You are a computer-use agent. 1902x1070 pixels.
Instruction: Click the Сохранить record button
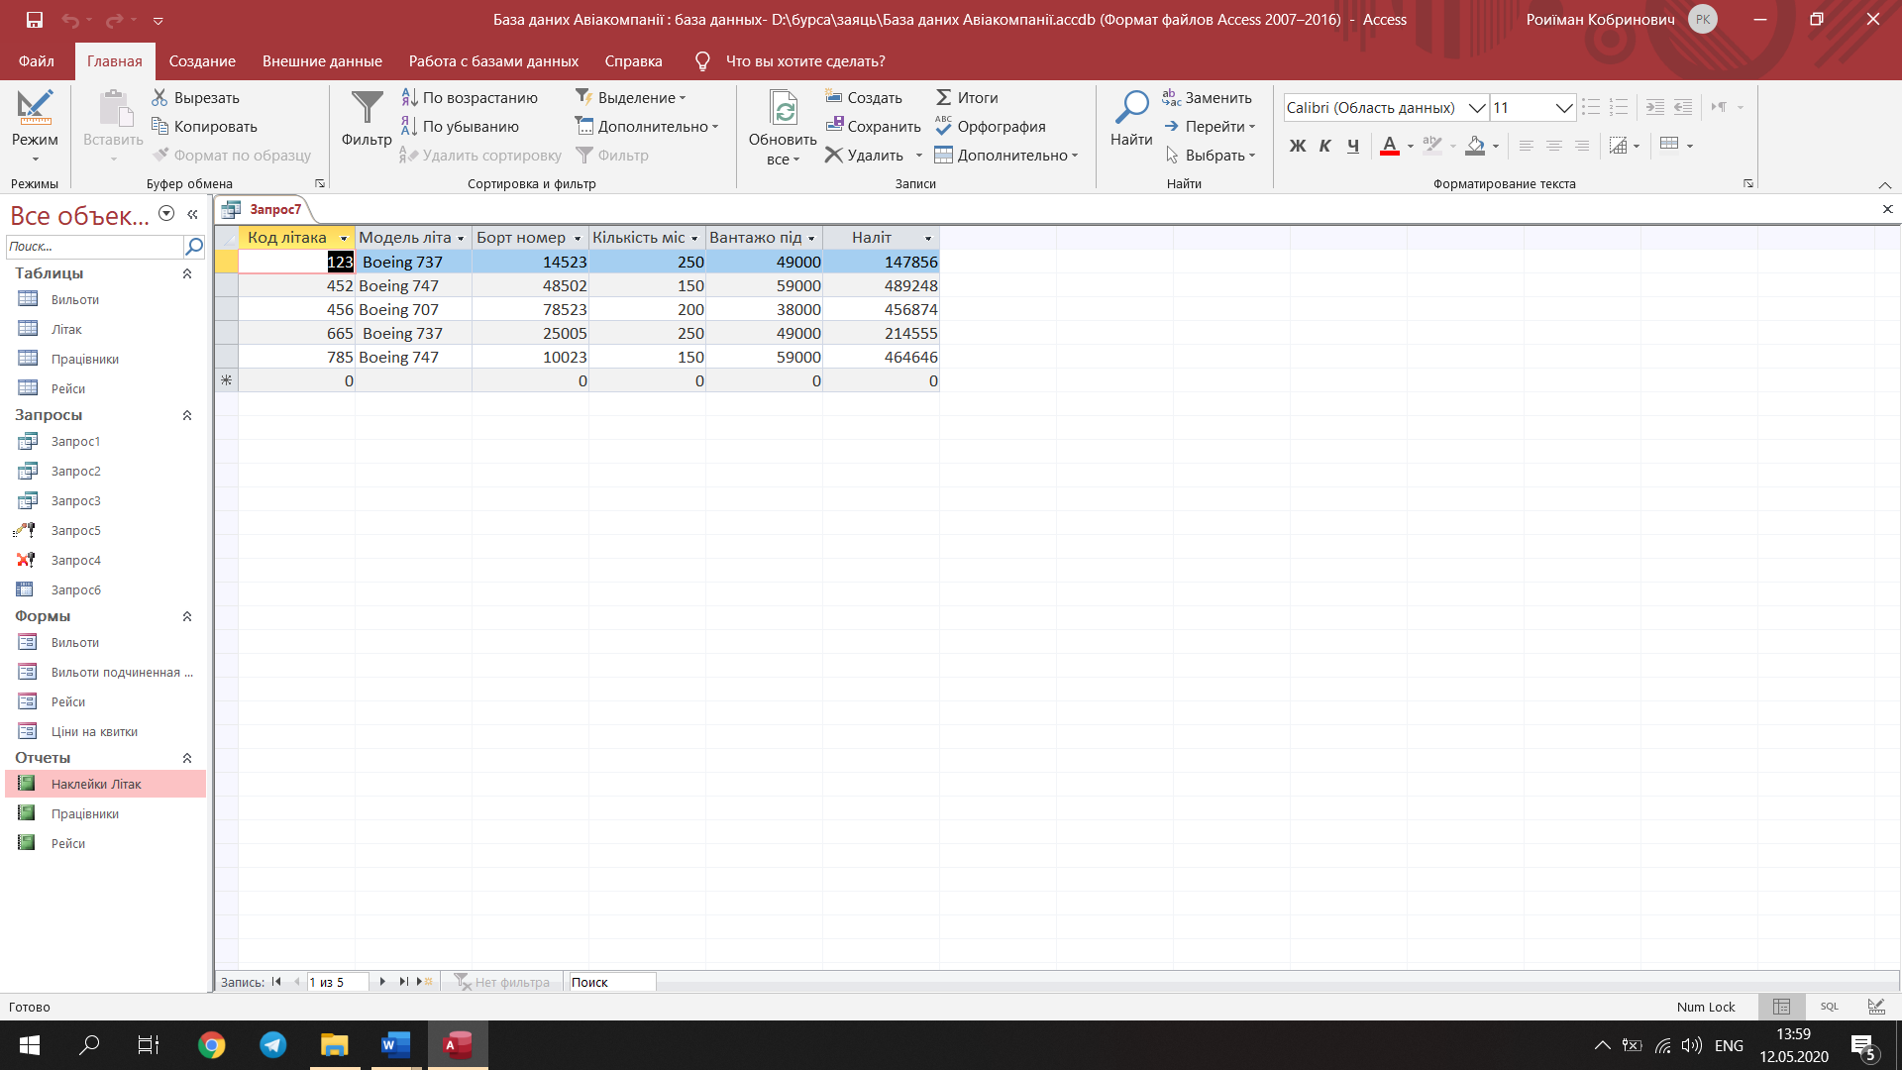873,126
